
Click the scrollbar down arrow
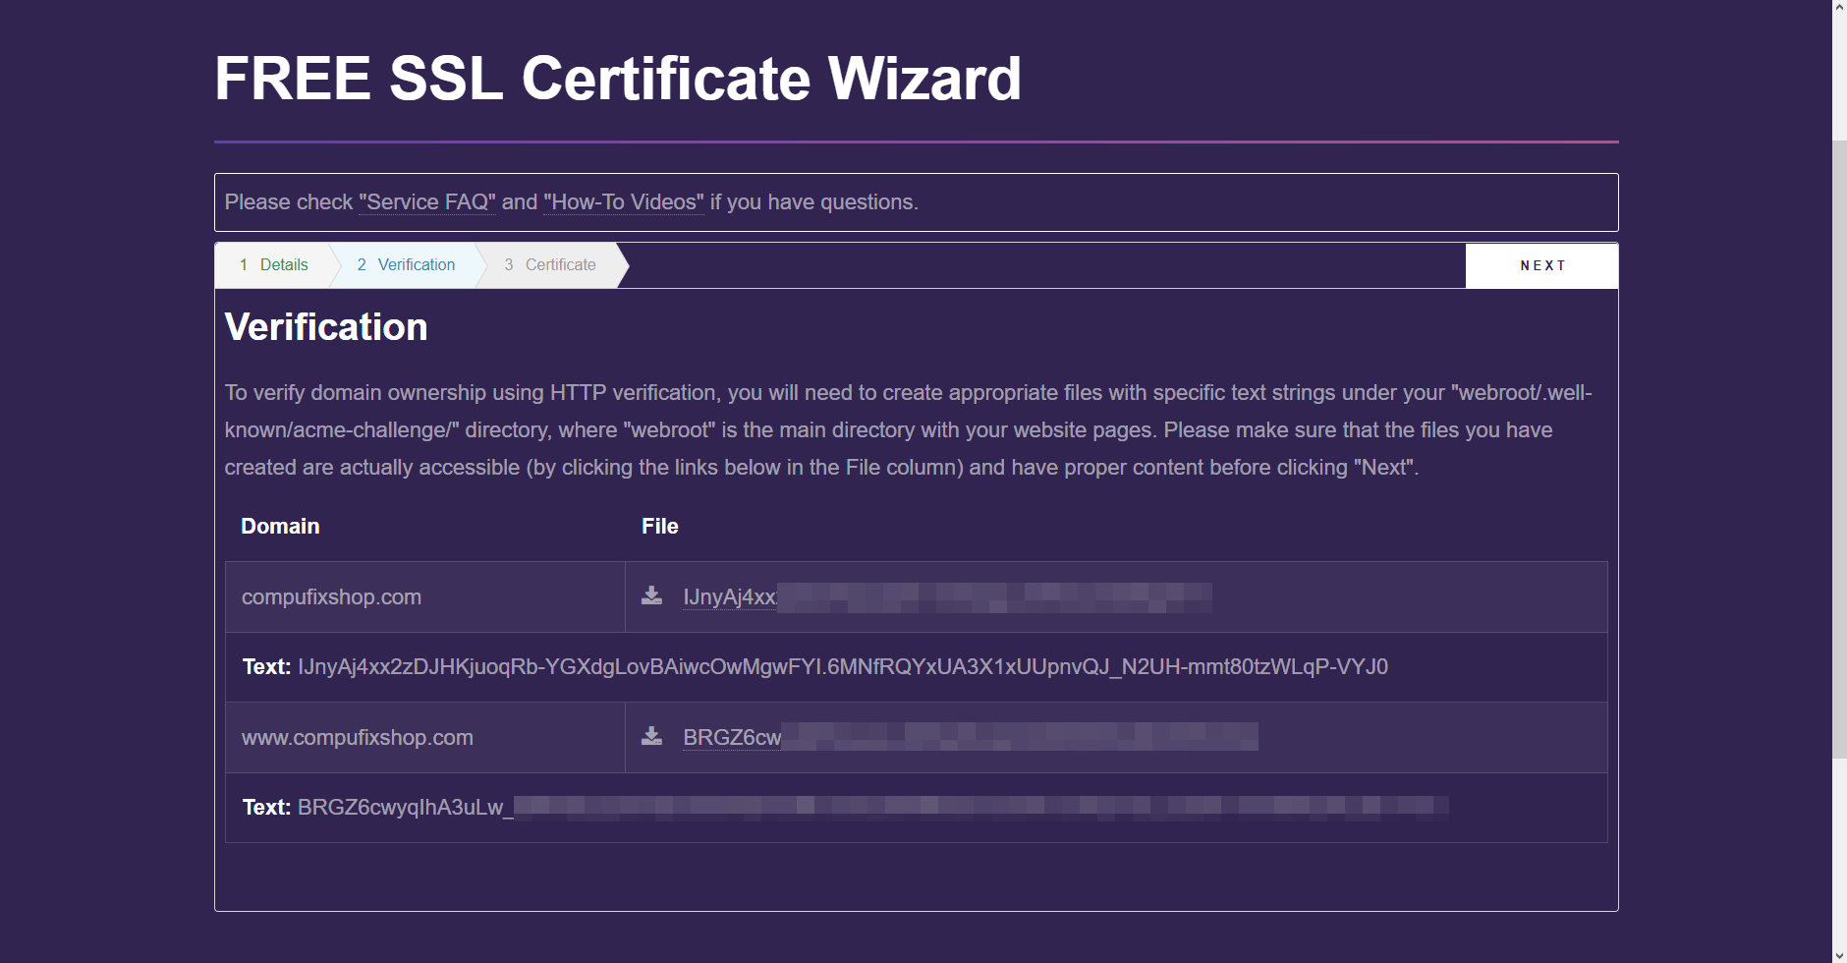click(x=1839, y=954)
